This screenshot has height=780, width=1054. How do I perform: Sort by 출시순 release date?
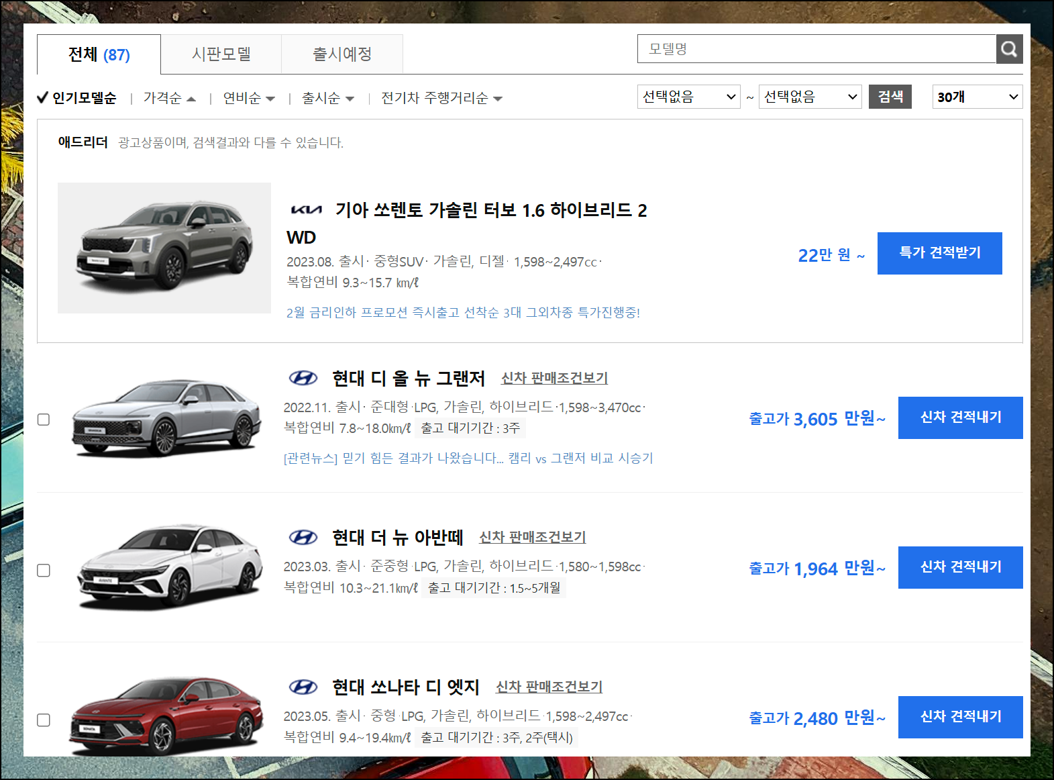coord(328,98)
